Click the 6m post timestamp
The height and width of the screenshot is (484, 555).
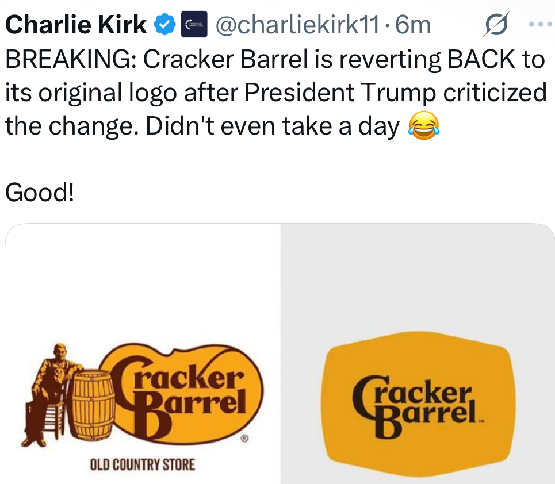(413, 25)
